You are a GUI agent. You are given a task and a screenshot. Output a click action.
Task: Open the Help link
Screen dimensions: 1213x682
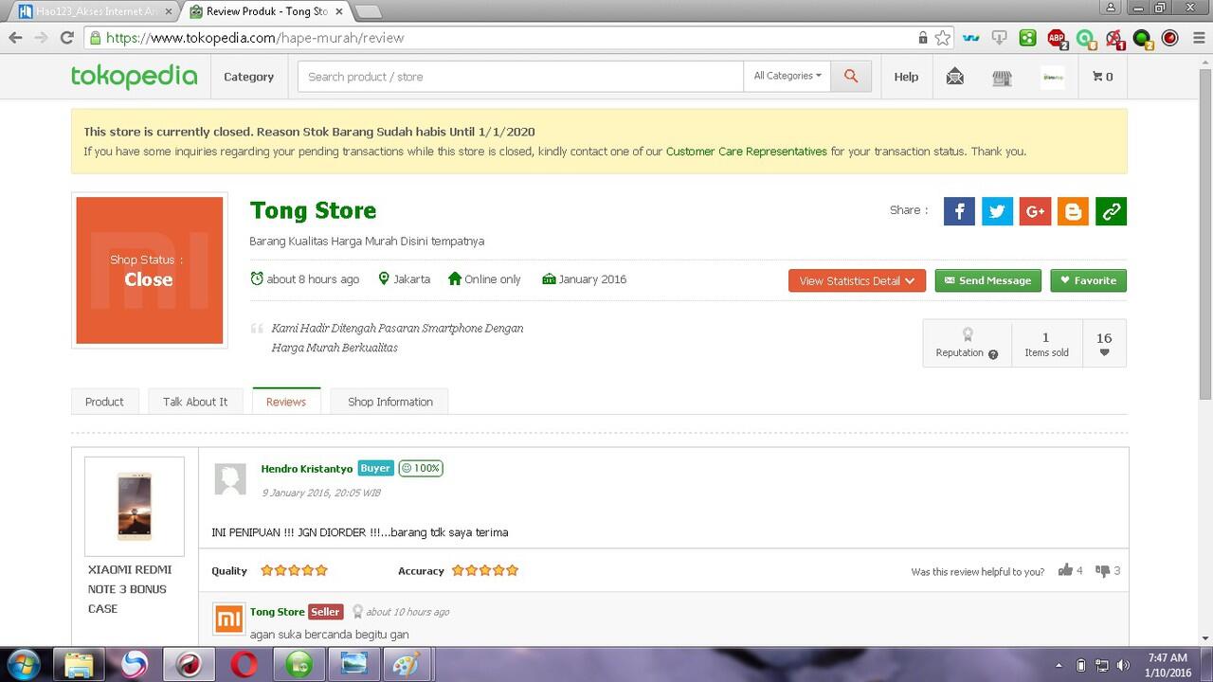click(906, 77)
